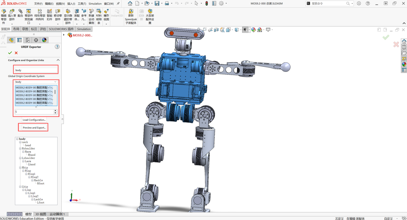The height and width of the screenshot is (220, 407).
Task: Expand the MOS9.2-000 assembly flyout tree
Action: pos(64,35)
